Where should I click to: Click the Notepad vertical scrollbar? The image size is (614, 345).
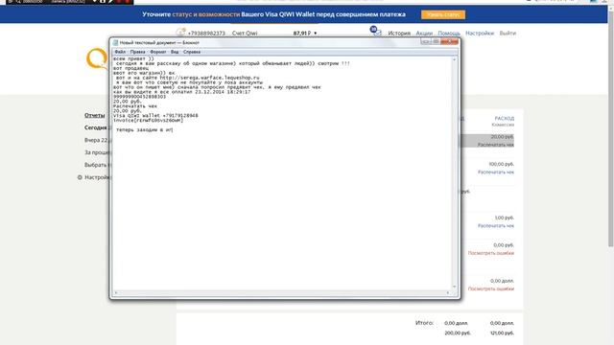point(454,172)
